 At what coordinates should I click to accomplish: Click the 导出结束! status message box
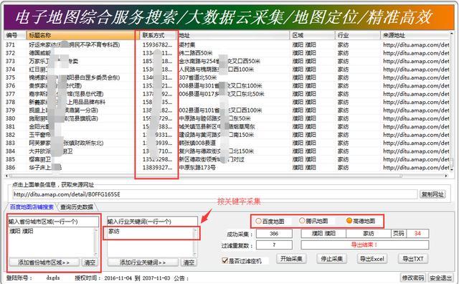coord(365,245)
